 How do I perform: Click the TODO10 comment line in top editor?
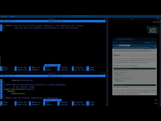point(43,26)
